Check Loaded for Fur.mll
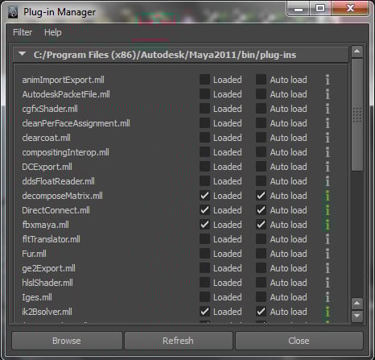The width and height of the screenshot is (375, 360). coord(204,254)
